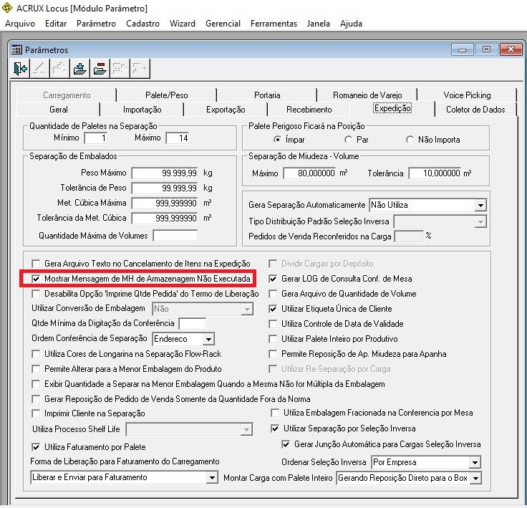Screen dimensions: 527x508
Task: Uncheck Utilizar Separação por Seleção Inversa
Action: [x=275, y=428]
